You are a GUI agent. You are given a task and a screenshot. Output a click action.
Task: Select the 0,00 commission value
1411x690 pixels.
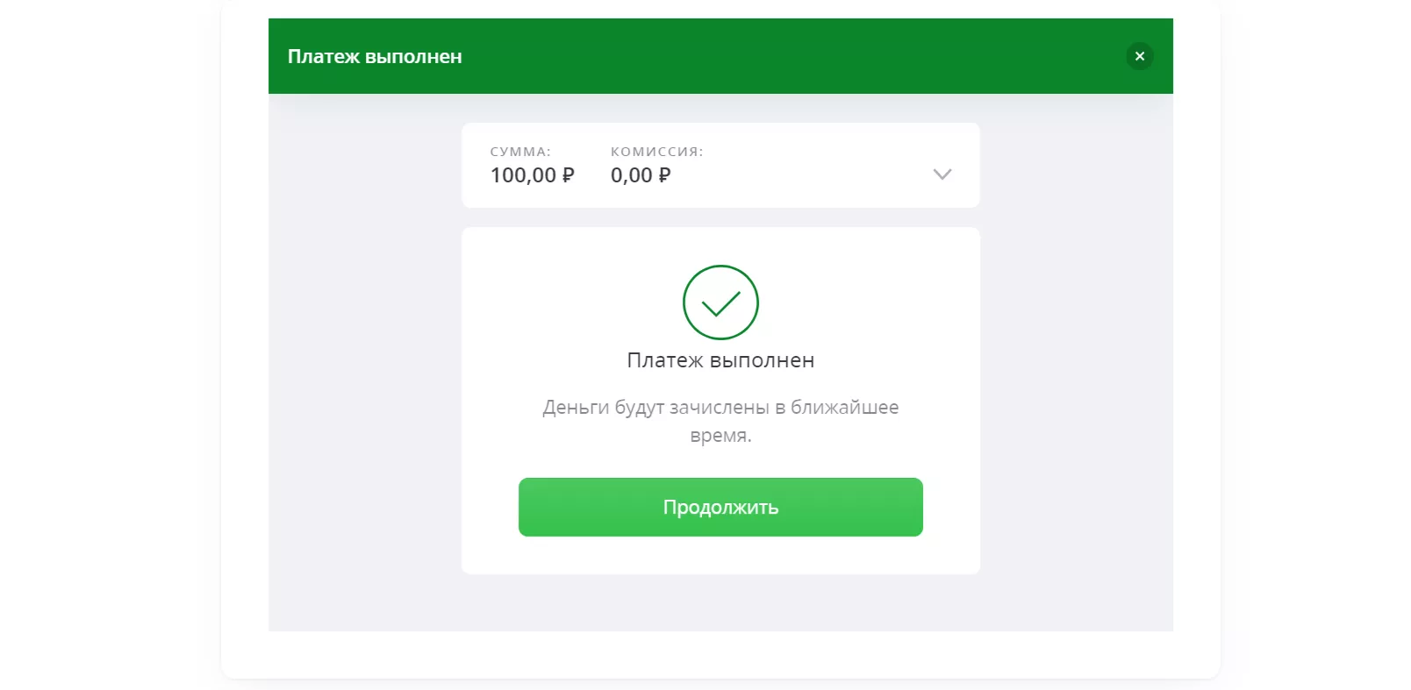point(632,175)
